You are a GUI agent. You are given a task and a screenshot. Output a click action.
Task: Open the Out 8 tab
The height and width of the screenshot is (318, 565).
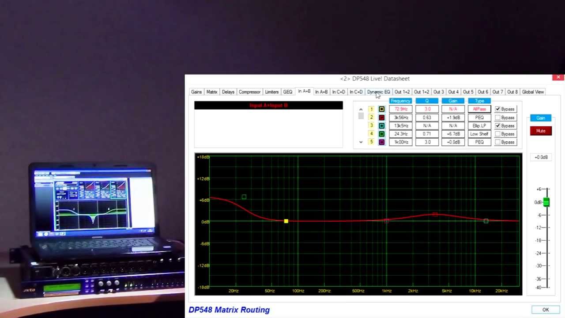[x=512, y=92]
